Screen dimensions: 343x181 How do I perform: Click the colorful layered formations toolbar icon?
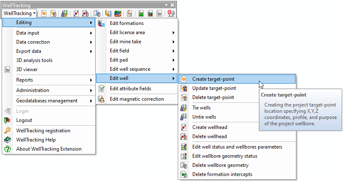(x=118, y=14)
